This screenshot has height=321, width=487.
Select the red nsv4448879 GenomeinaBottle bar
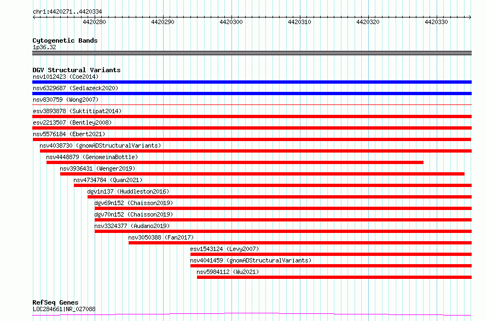tap(235, 162)
